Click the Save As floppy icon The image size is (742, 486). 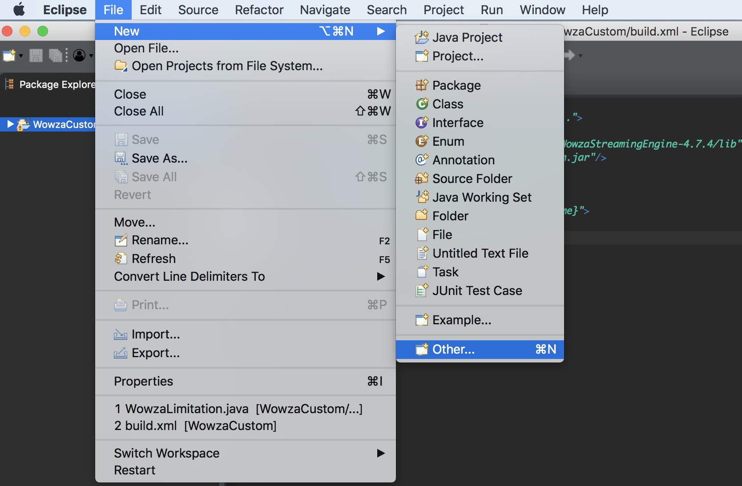pyautogui.click(x=121, y=158)
